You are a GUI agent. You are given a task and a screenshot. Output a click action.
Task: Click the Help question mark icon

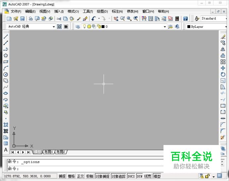pos(185,18)
